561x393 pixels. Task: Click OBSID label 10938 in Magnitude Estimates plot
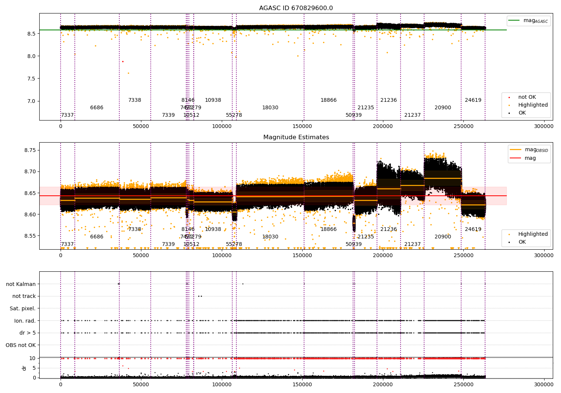[213, 229]
